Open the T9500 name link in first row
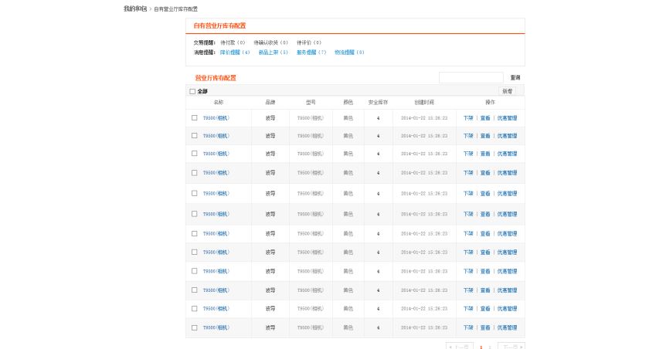Screen dimensions: 649x349 (x=216, y=118)
